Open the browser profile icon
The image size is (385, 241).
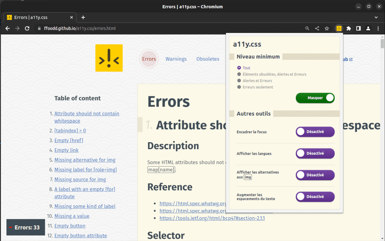[x=368, y=28]
